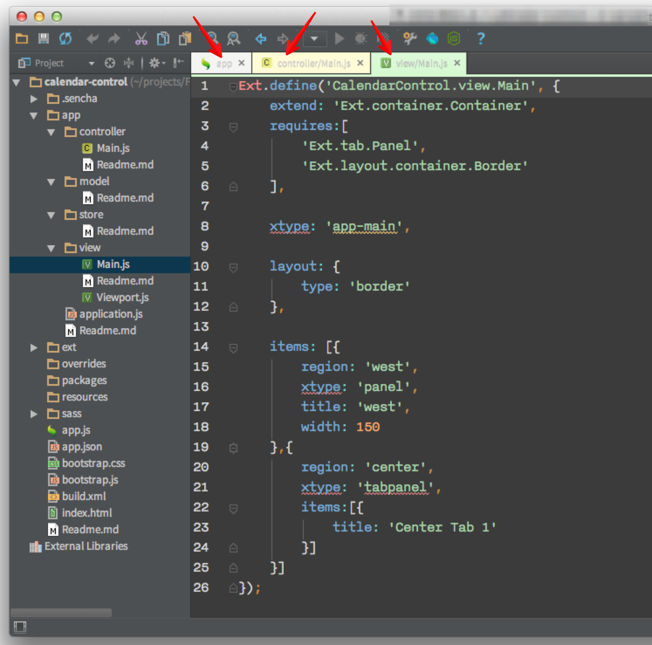Select bootstrap.css file
Image resolution: width=652 pixels, height=645 pixels.
pos(86,463)
